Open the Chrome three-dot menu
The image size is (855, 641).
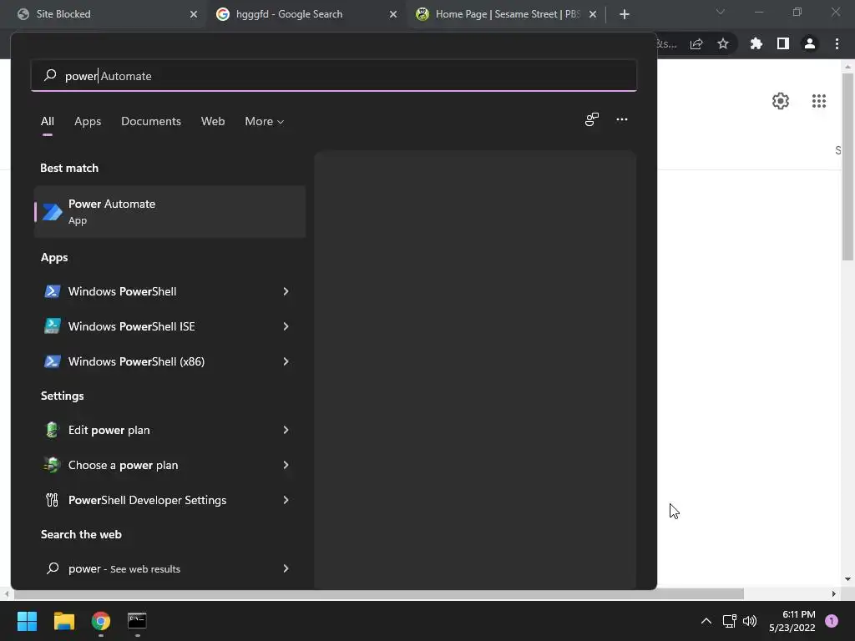(x=837, y=43)
